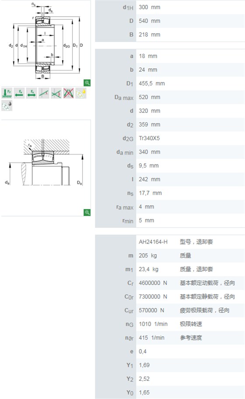Select the Cur value 570000 N

point(151,311)
